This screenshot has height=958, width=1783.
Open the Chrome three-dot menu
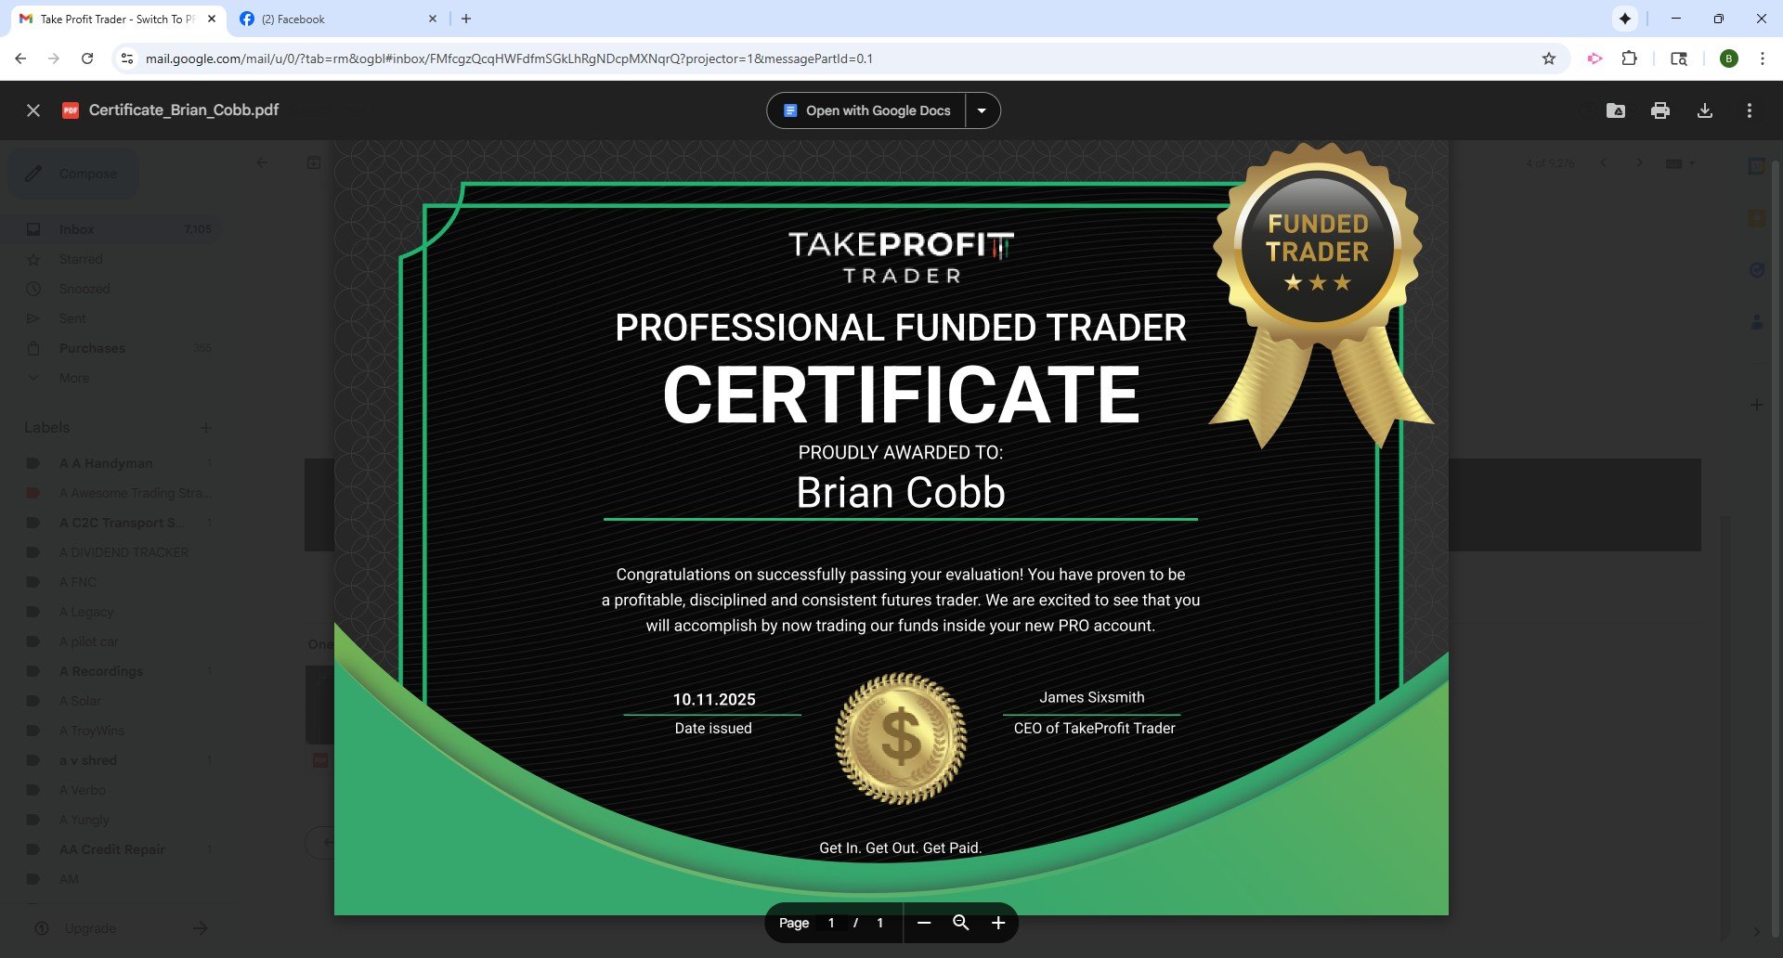tap(1763, 58)
